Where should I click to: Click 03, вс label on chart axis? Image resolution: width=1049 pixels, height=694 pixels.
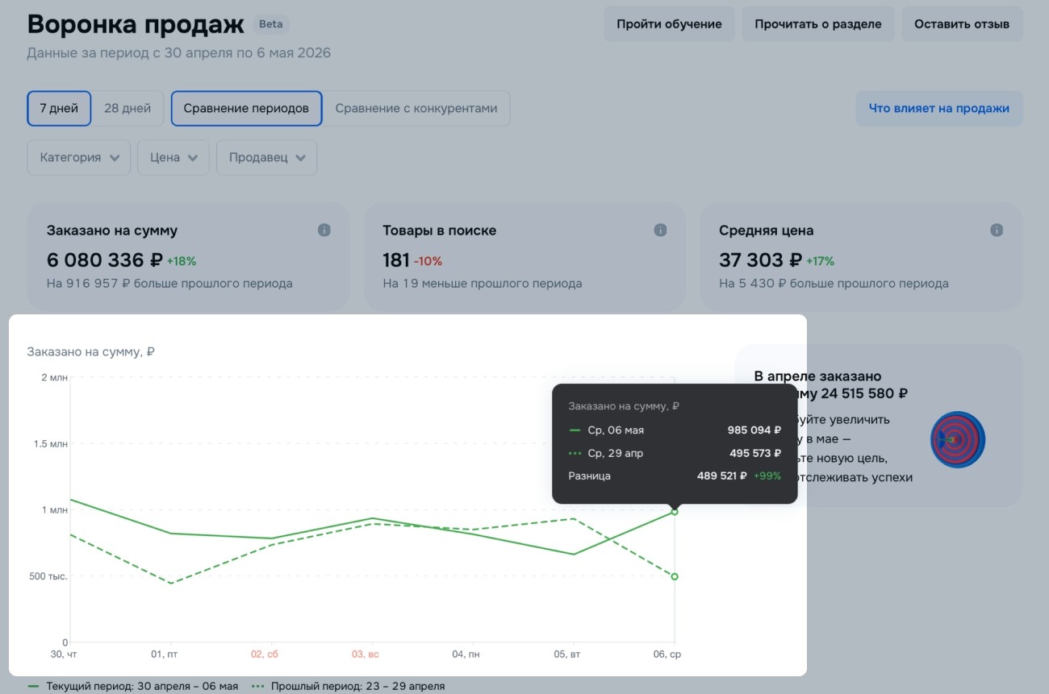(366, 655)
